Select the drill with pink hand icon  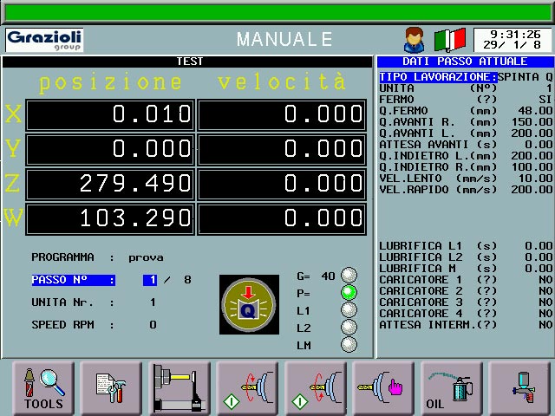pyautogui.click(x=382, y=387)
